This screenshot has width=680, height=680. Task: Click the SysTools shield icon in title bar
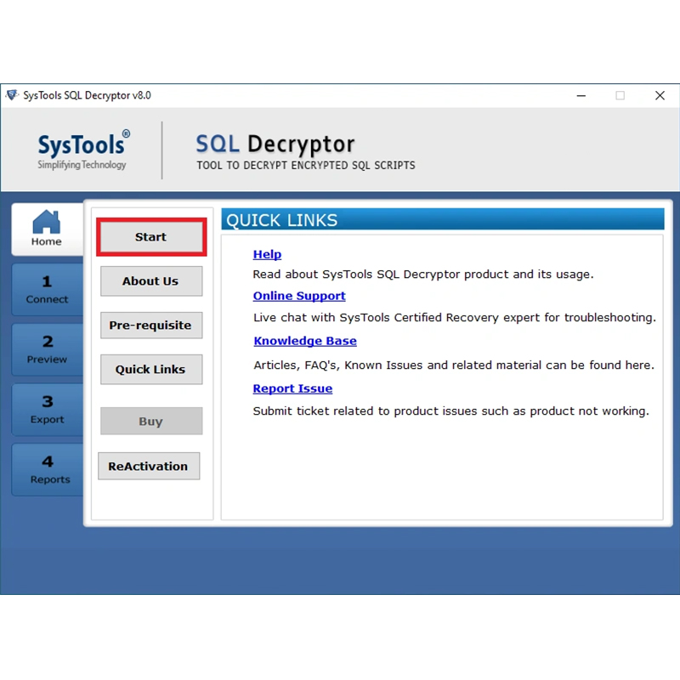tap(12, 95)
